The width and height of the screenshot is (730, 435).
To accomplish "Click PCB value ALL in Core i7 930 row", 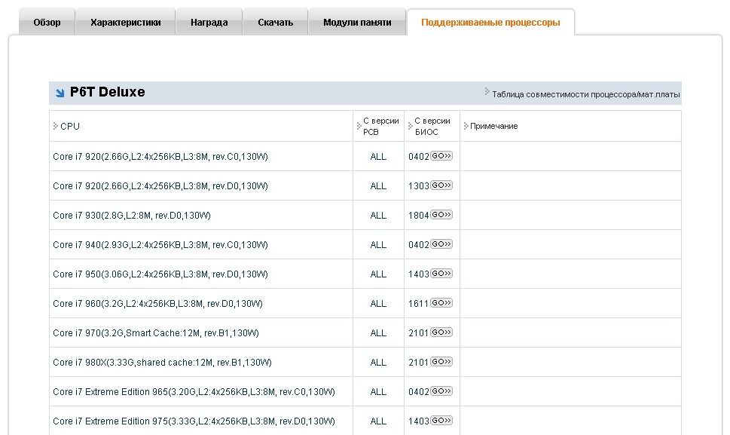I will pos(378,215).
